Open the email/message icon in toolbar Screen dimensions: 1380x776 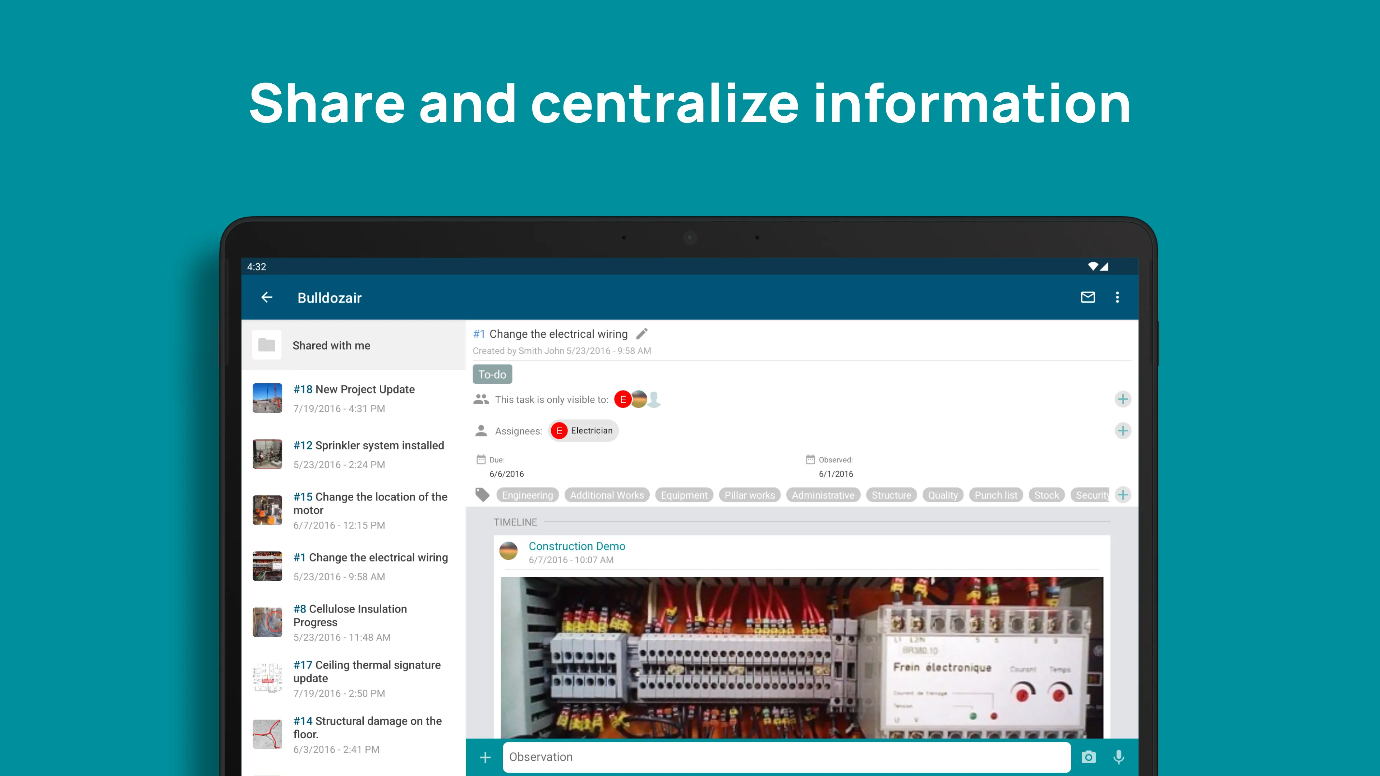(1088, 297)
